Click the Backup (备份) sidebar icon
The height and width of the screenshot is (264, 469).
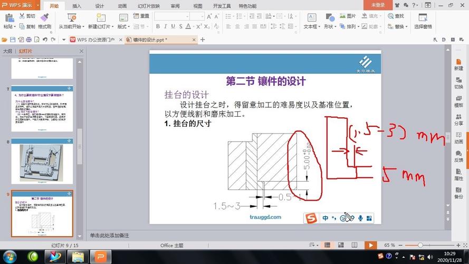point(458,193)
